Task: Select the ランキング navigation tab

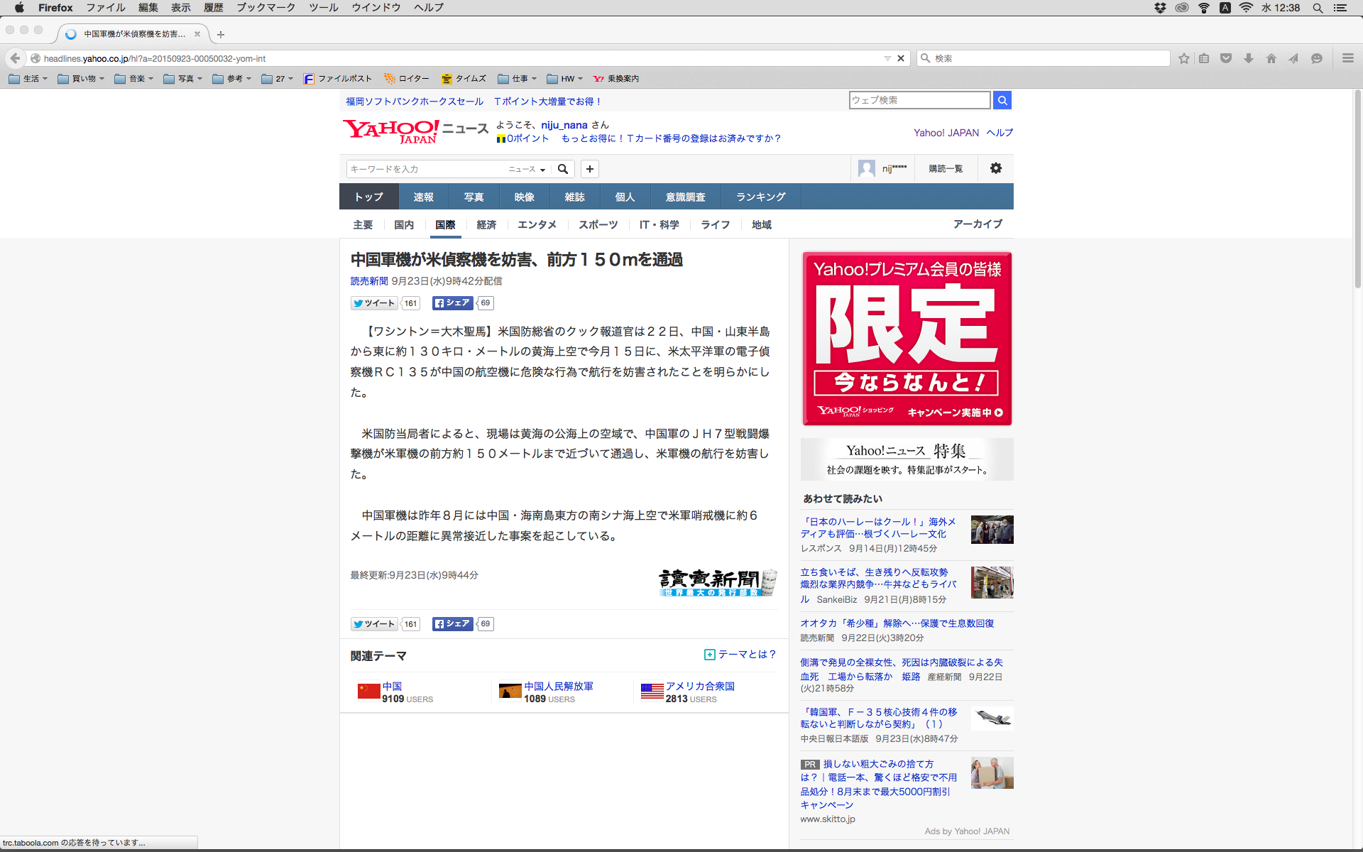Action: 760,197
